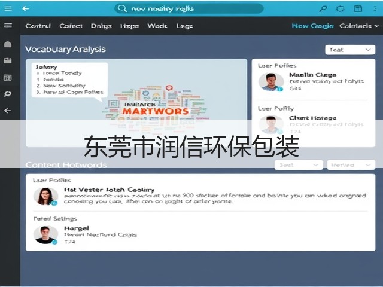Image resolution: width=383 pixels, height=287 pixels.
Task: Open the folder icon in left sidebar
Action: pyautogui.click(x=8, y=60)
